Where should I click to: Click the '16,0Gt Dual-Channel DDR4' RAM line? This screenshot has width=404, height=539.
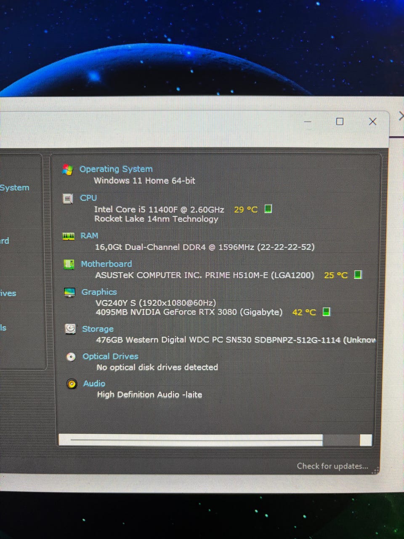205,247
